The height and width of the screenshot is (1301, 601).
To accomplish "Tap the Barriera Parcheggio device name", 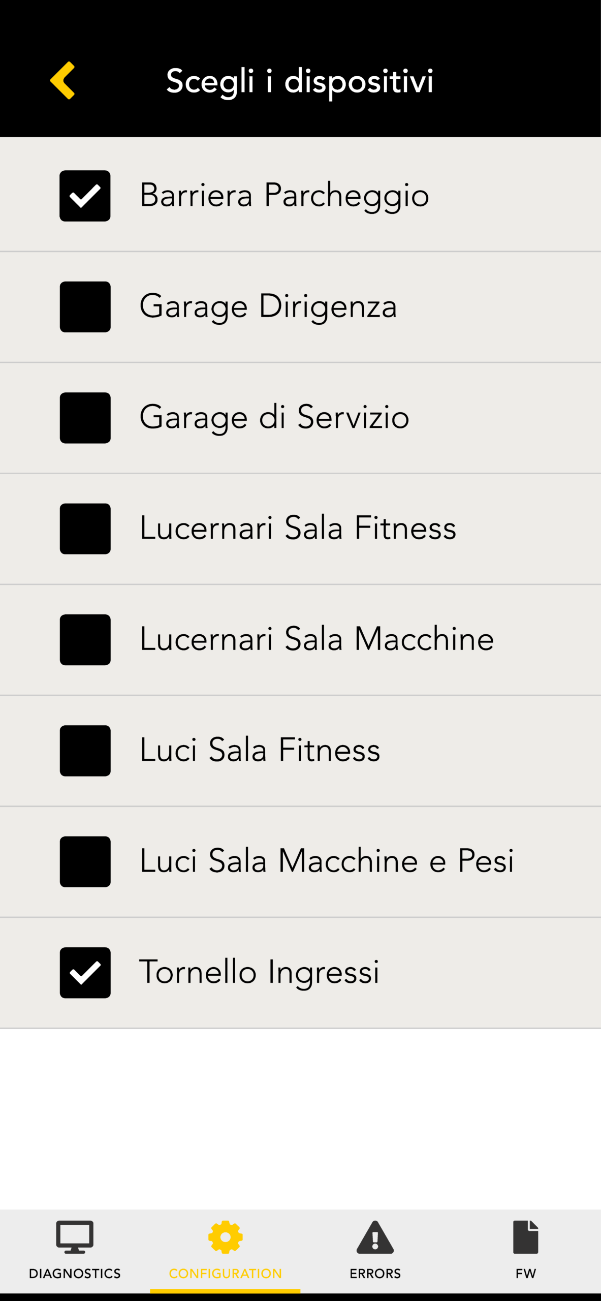I will coord(284,195).
